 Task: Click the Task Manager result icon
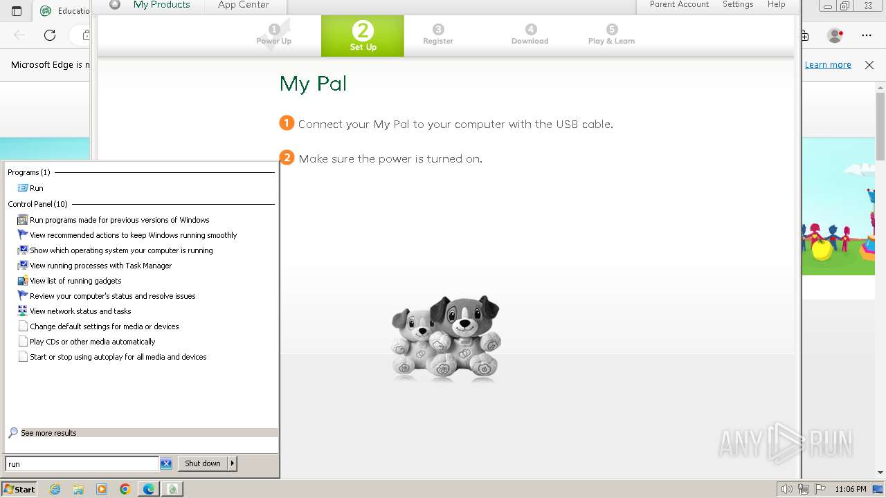coord(23,266)
